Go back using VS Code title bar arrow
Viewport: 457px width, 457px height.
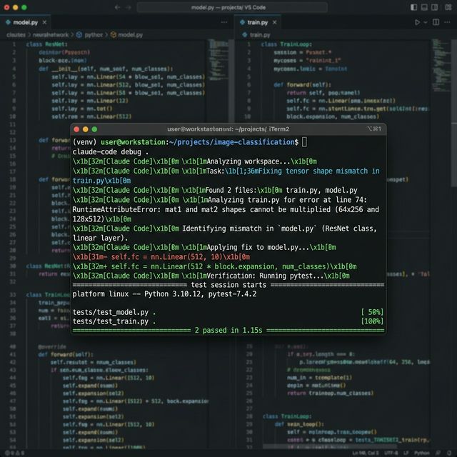point(117,7)
